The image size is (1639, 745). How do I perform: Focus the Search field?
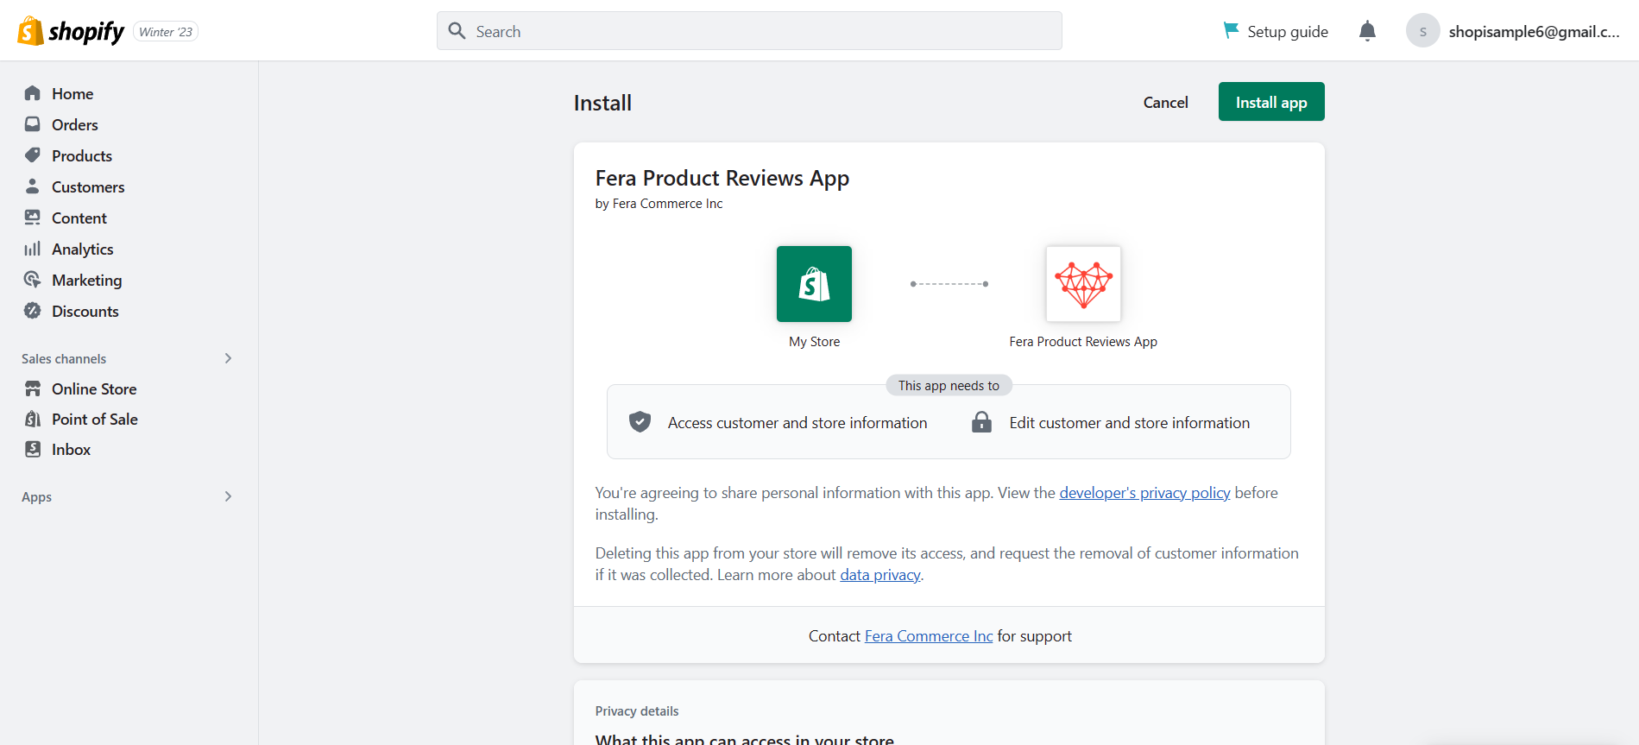pyautogui.click(x=749, y=31)
